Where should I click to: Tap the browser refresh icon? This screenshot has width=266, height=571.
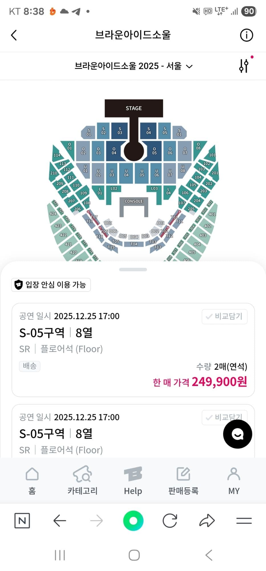170,521
